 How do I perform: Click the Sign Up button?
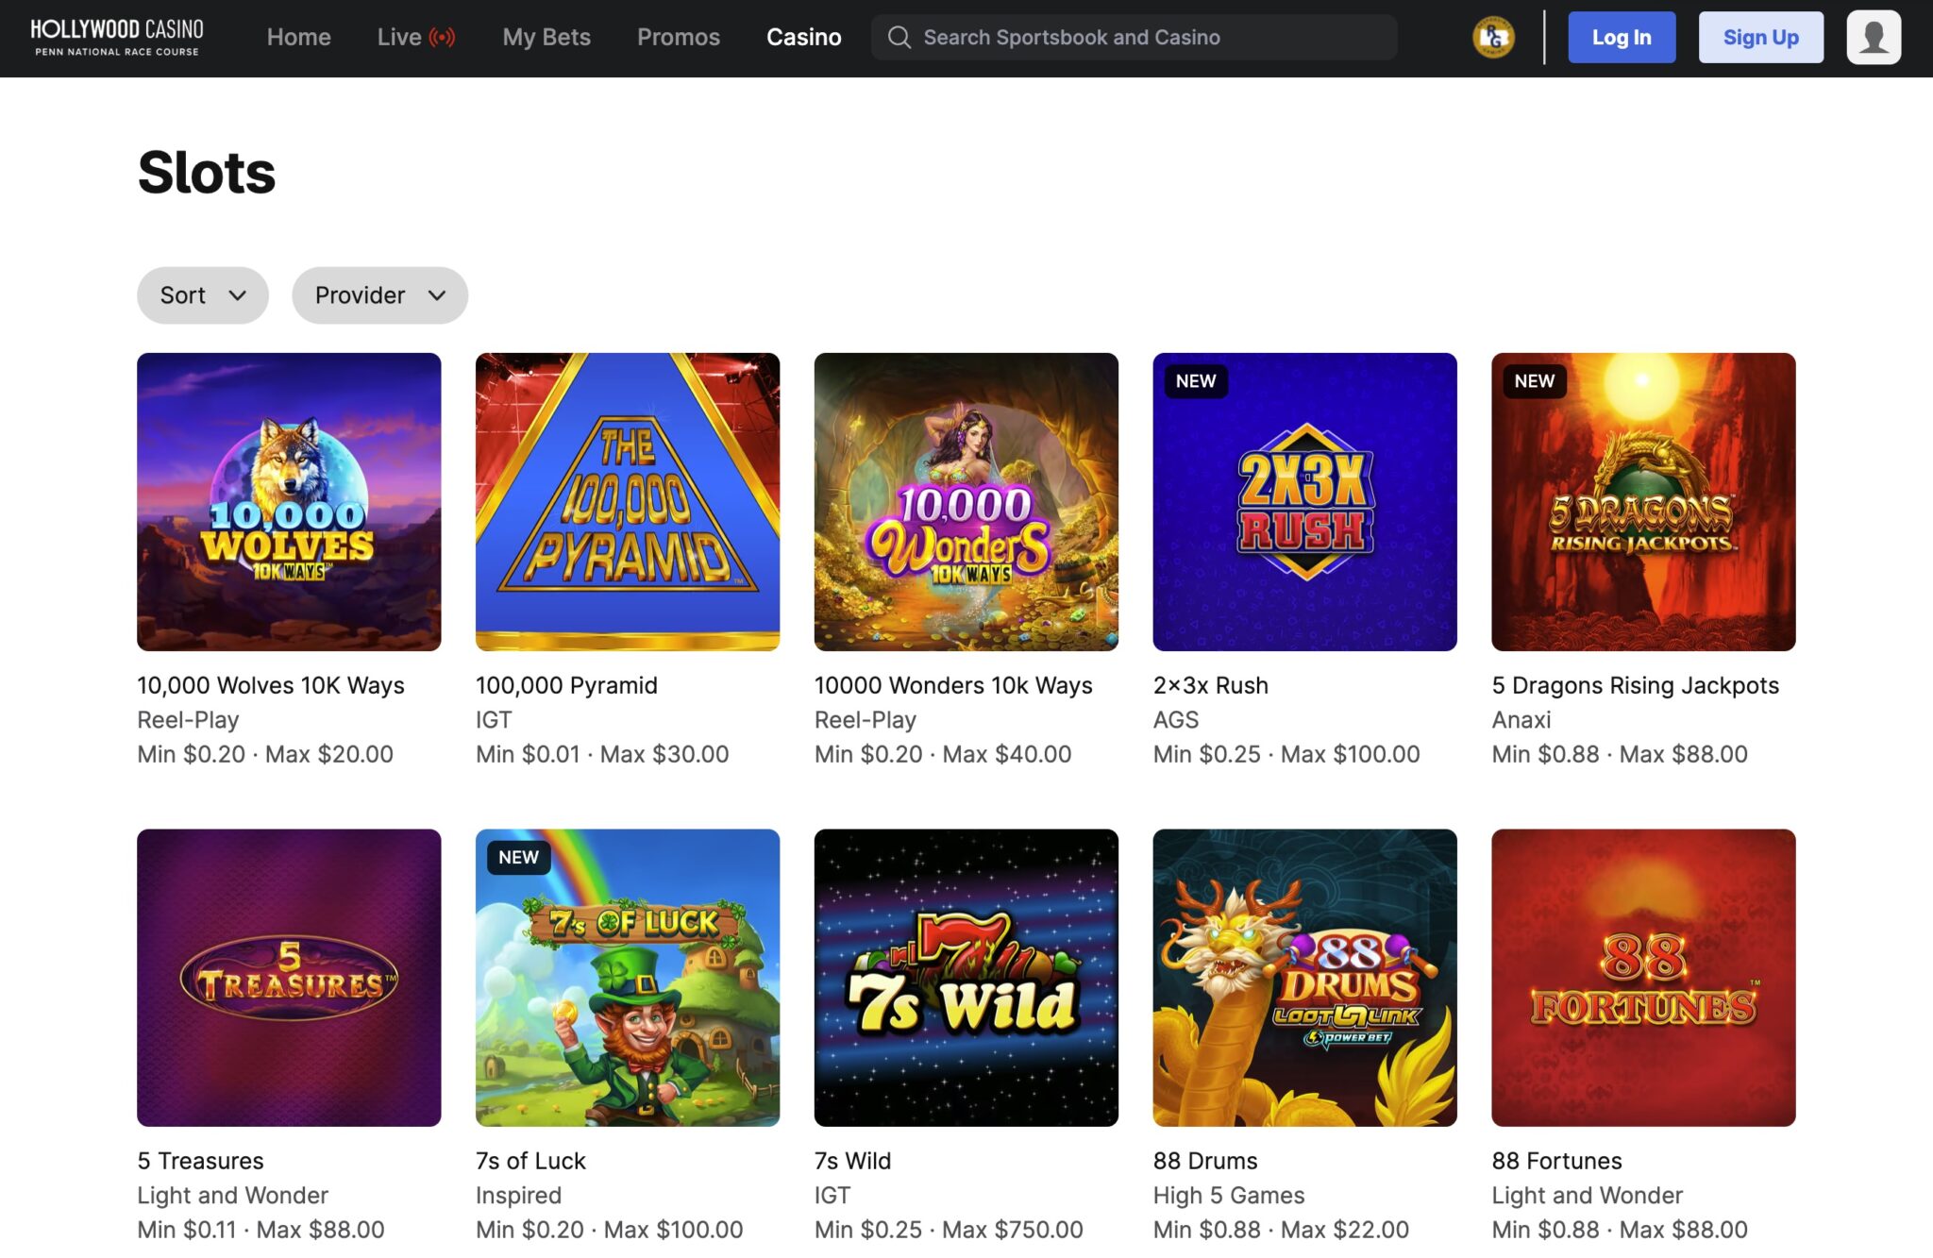(x=1760, y=37)
